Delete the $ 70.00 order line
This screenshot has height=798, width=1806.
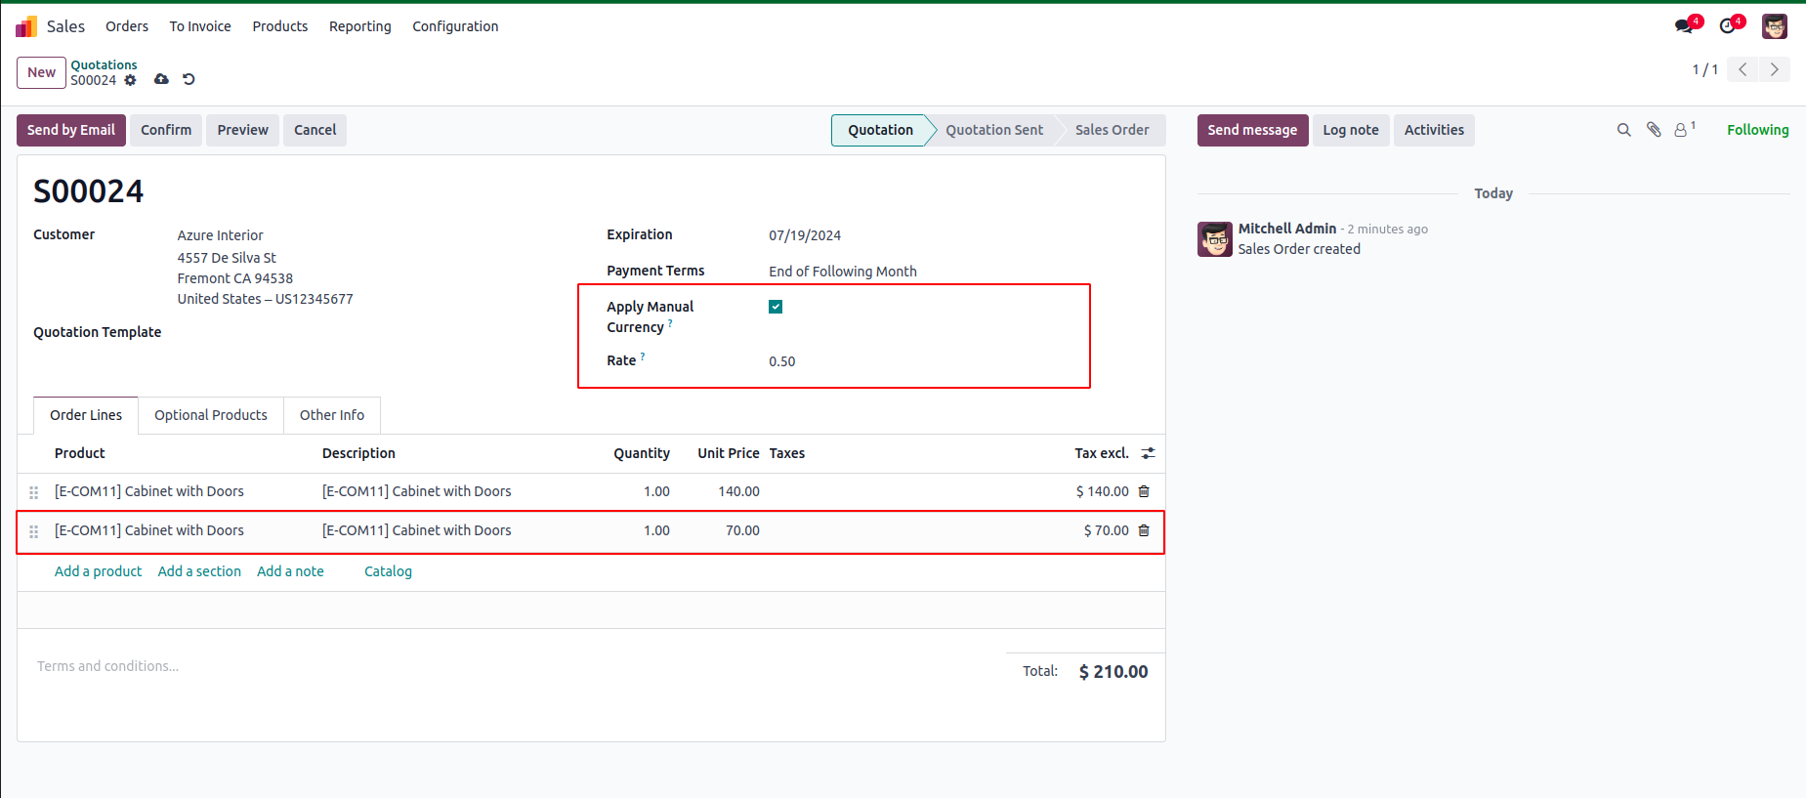(1144, 530)
